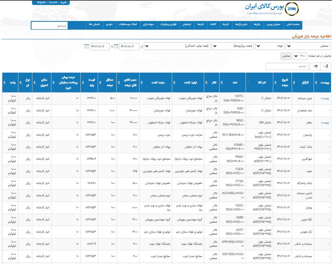
Task: Sort table by نام کالا column arrow
Action: coord(248,82)
